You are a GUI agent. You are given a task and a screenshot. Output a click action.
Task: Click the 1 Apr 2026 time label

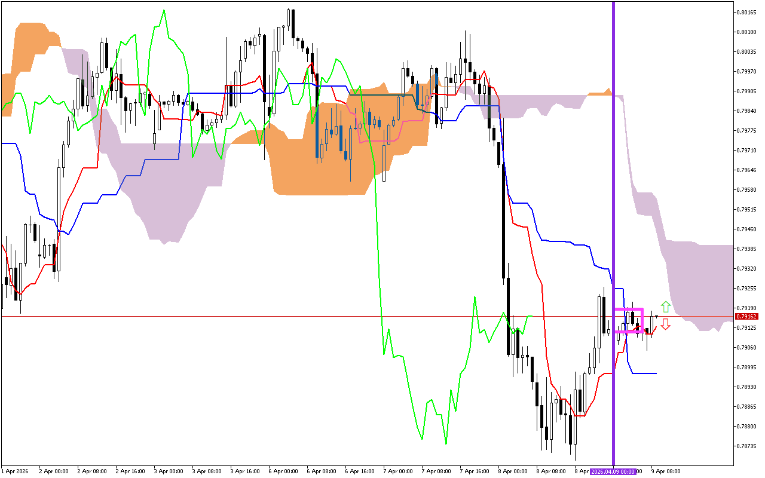16,471
